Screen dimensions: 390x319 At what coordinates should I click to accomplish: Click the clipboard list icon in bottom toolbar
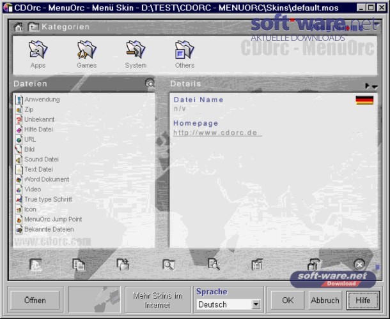(x=257, y=265)
